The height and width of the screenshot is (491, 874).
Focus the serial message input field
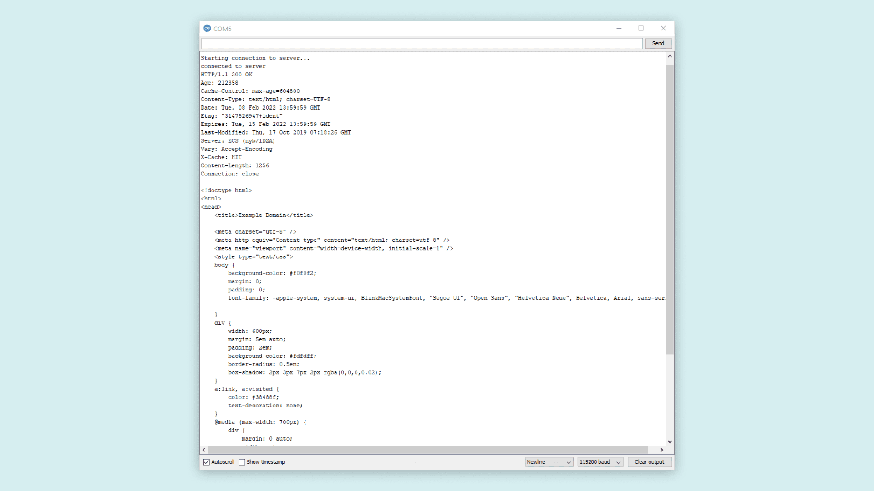[x=422, y=44]
